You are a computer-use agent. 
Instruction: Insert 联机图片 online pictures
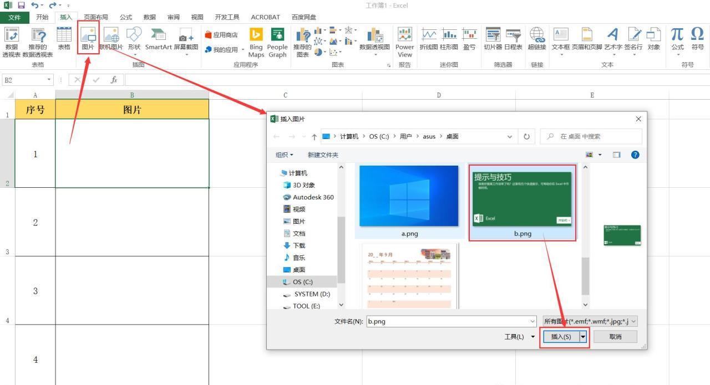coord(111,39)
